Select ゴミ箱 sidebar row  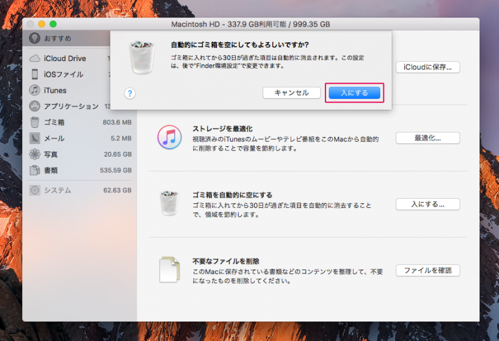point(79,122)
